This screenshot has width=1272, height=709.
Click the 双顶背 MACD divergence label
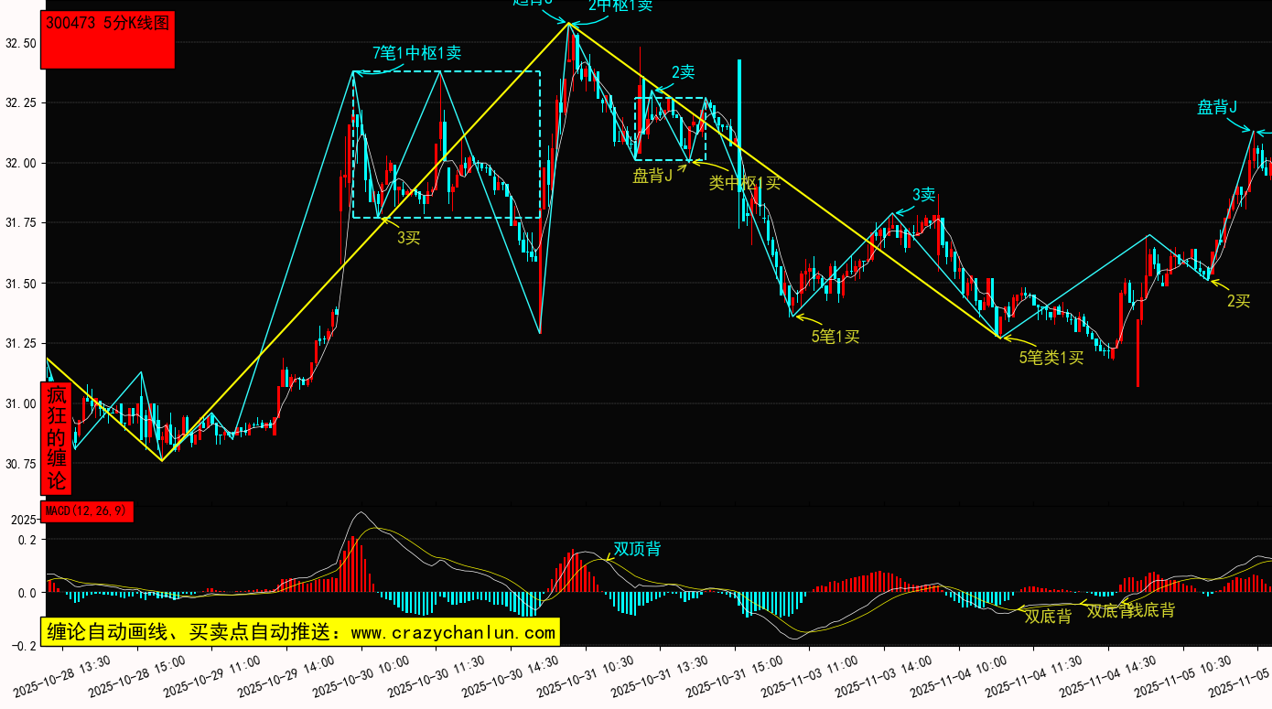coord(637,549)
